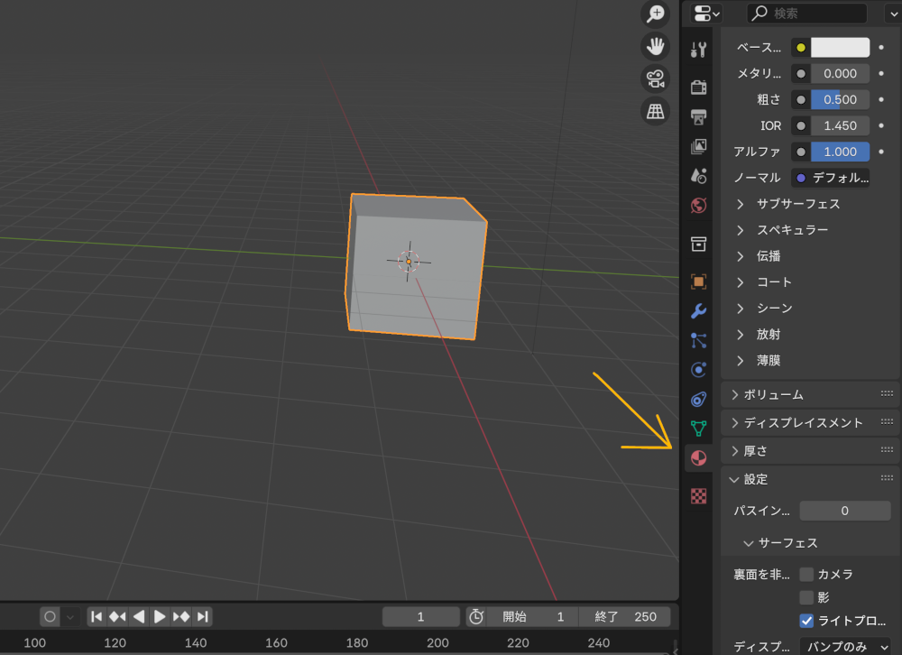Open the World properties tab

698,206
